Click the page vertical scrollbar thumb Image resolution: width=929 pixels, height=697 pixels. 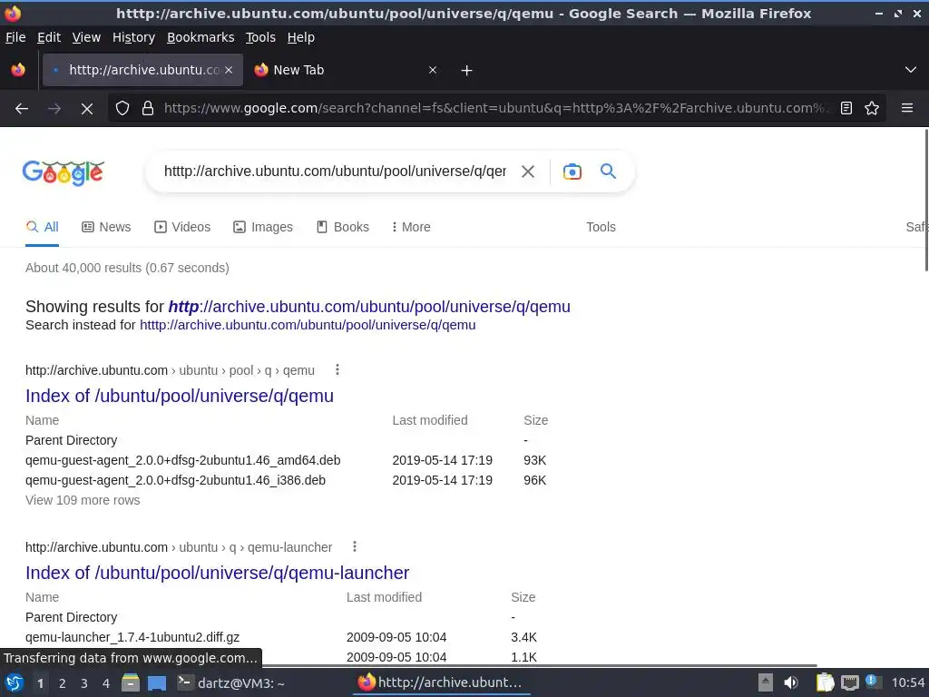[926, 201]
